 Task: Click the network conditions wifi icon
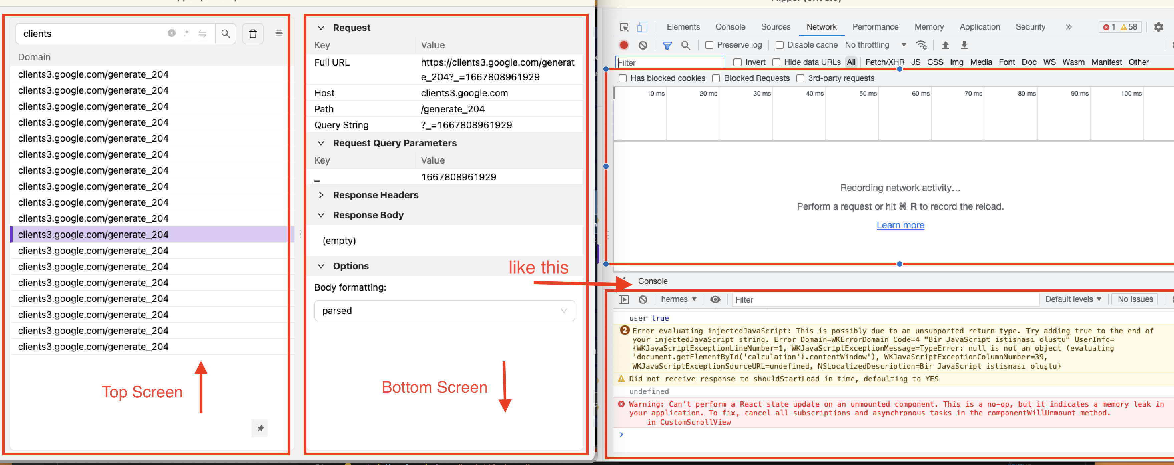[x=921, y=45]
